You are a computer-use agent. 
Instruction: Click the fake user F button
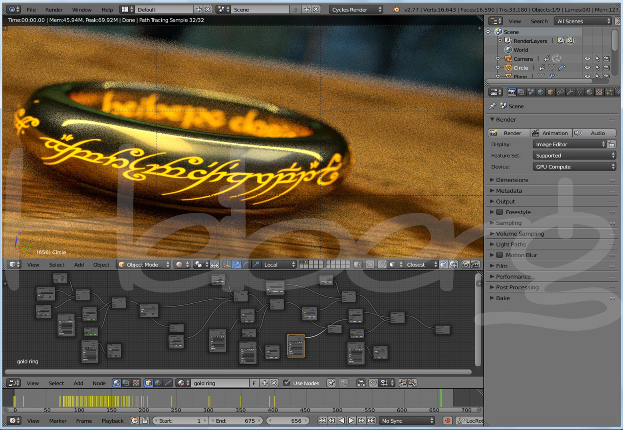tap(254, 383)
